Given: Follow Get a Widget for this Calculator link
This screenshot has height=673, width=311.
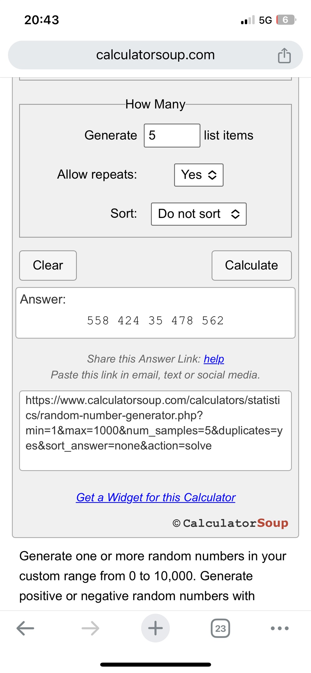Looking at the screenshot, I should click(155, 497).
